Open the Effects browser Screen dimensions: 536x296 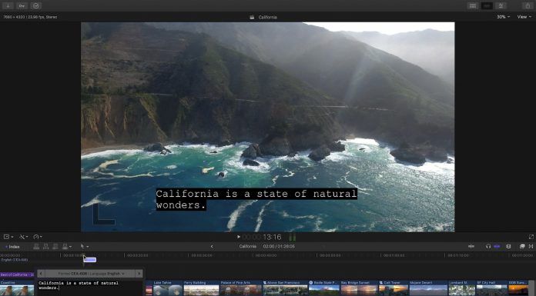522,246
